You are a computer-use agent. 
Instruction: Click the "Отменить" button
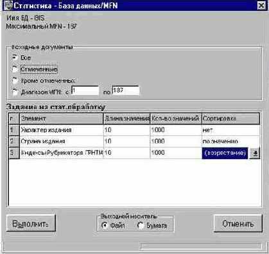(x=238, y=224)
